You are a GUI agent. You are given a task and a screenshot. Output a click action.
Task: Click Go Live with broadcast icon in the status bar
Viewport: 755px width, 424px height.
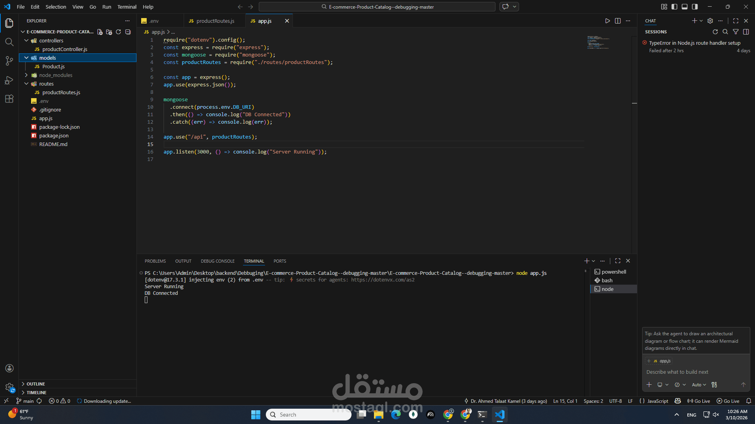(698, 401)
